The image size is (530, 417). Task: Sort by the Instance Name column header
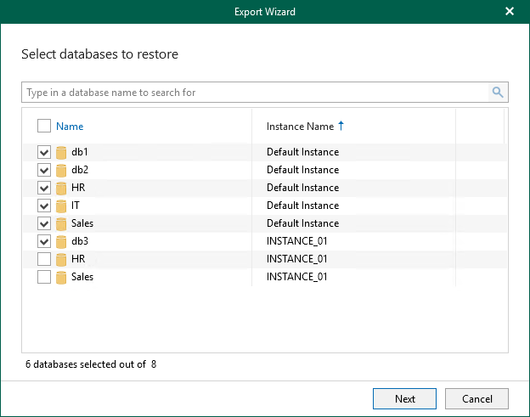tap(300, 127)
